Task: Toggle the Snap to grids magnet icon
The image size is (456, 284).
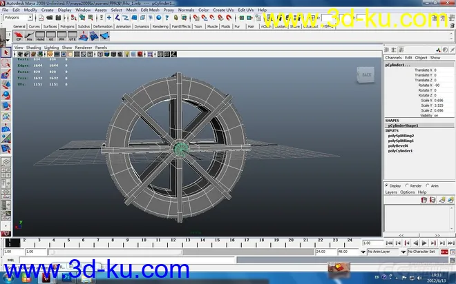Action: [196, 18]
